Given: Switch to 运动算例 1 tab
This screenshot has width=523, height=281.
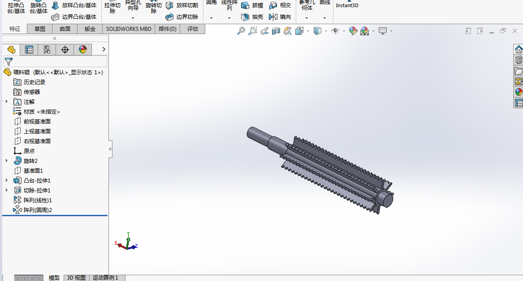Looking at the screenshot, I should 105,278.
